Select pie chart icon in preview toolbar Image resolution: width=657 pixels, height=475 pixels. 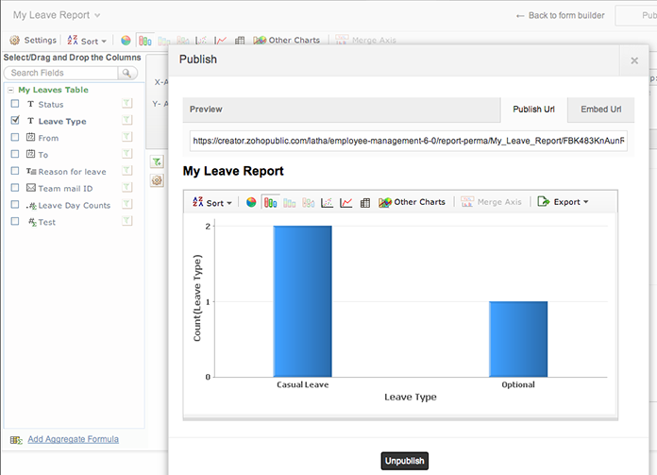(x=251, y=202)
